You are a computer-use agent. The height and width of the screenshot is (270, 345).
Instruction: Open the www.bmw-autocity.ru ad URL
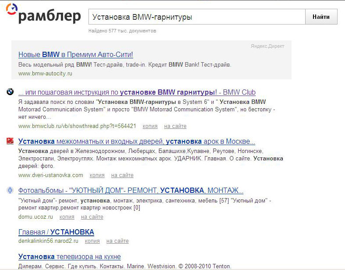coord(46,74)
